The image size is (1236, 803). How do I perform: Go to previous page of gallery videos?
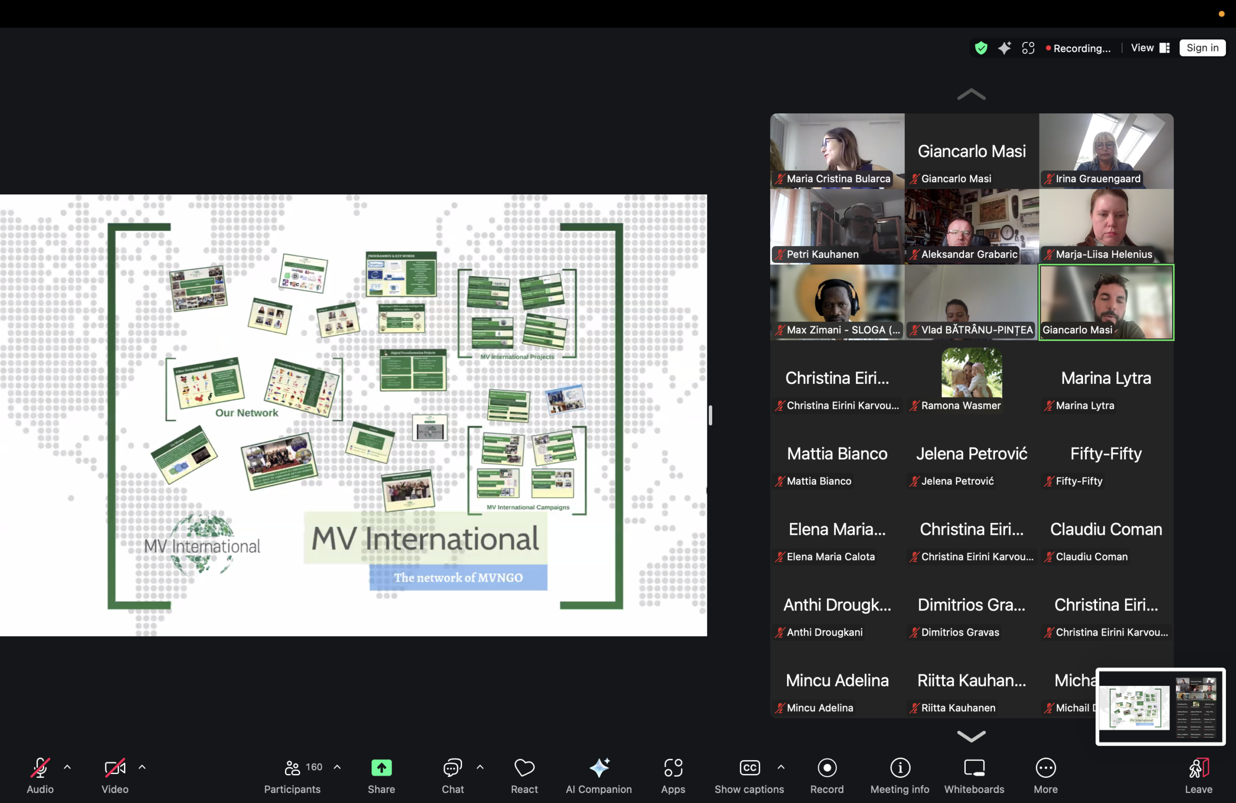[971, 95]
